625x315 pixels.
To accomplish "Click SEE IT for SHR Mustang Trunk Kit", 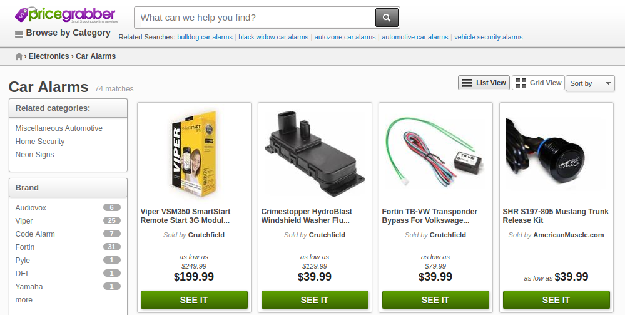I will (556, 300).
